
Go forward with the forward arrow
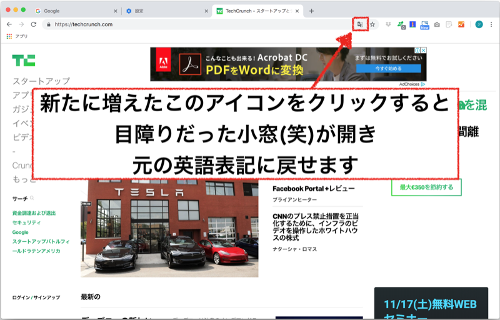pyautogui.click(x=21, y=24)
